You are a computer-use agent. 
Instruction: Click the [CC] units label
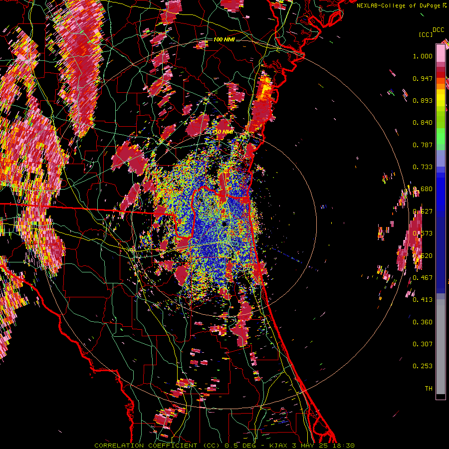click(x=426, y=34)
